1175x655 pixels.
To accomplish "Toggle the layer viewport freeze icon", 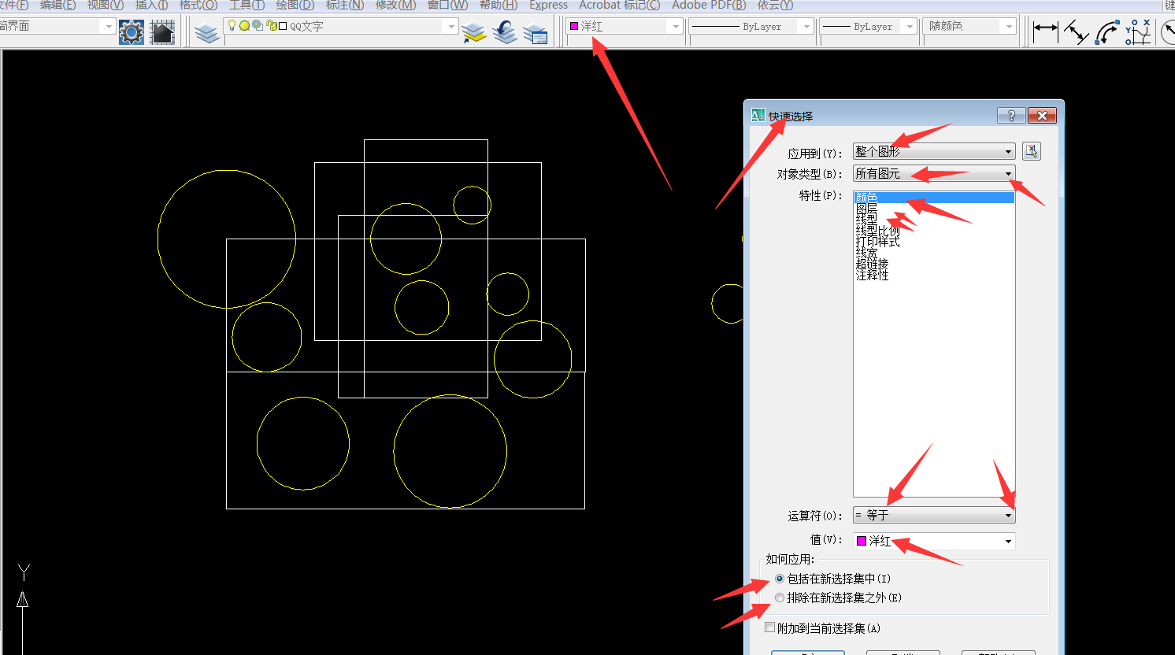I will [x=258, y=26].
